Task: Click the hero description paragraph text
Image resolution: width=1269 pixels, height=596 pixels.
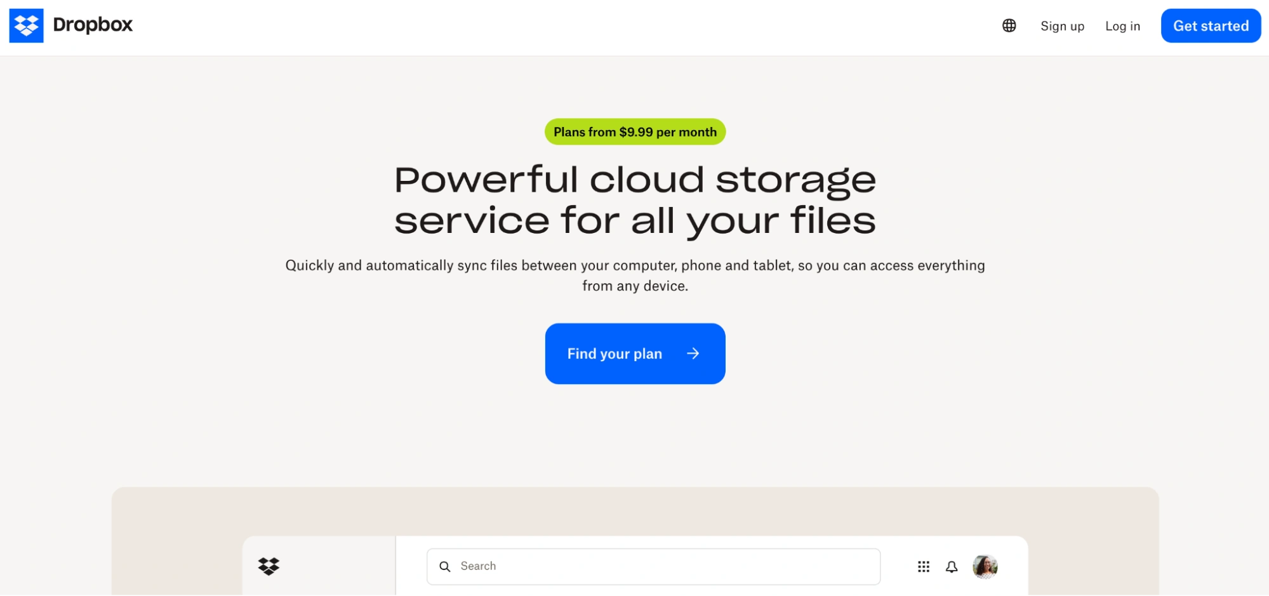Action: (x=635, y=275)
